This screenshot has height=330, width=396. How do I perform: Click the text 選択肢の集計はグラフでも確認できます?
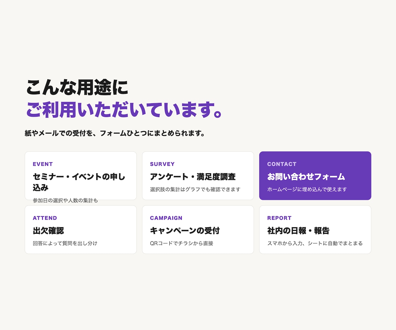pos(195,189)
